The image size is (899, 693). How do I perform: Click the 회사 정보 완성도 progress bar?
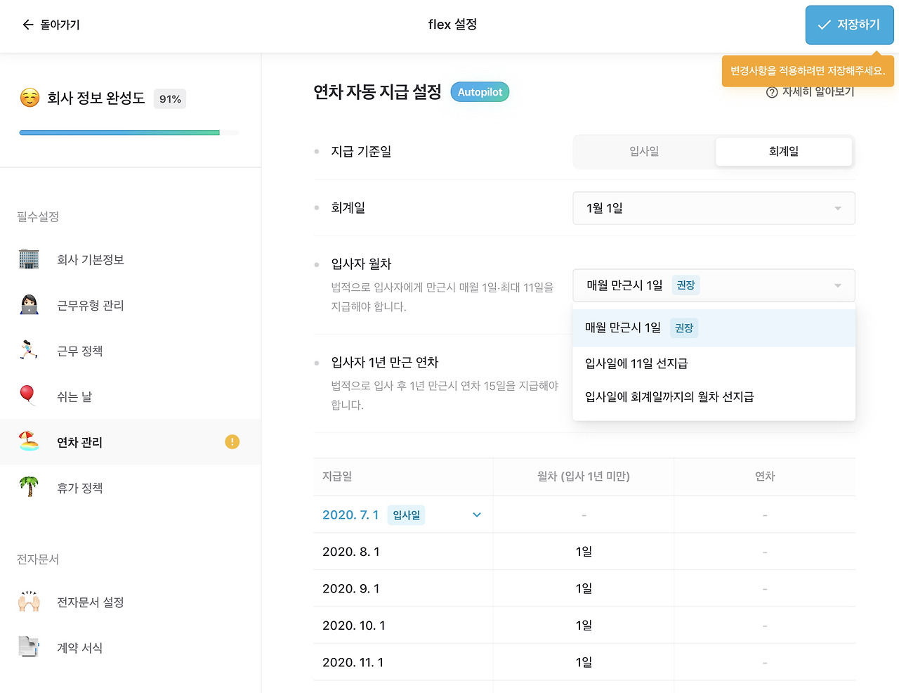tap(129, 132)
